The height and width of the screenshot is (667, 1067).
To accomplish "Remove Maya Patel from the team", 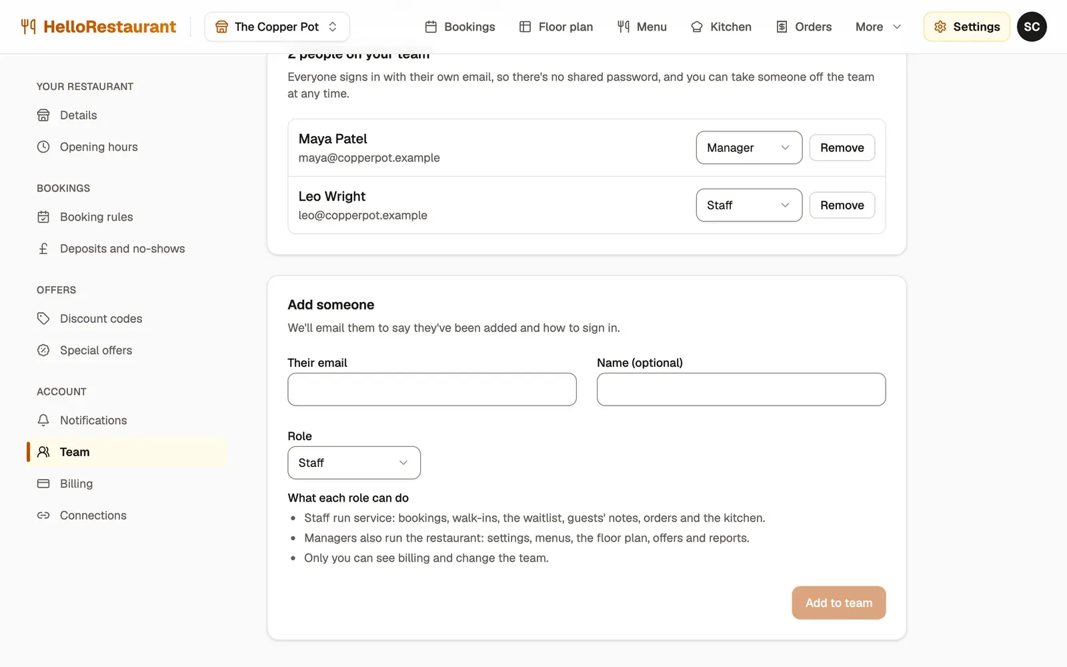I will click(842, 147).
